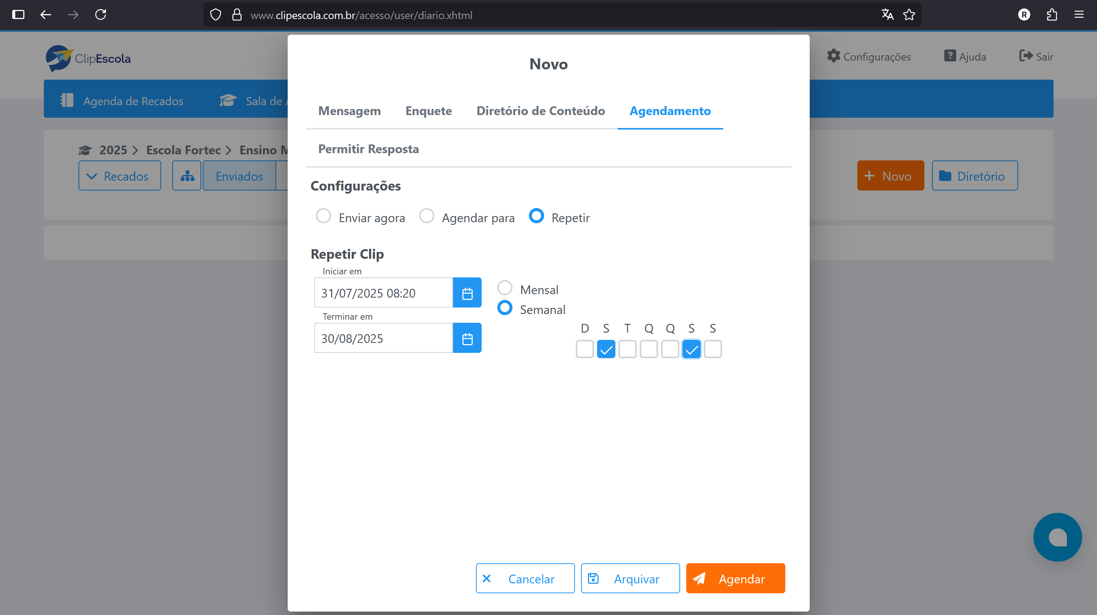Open the browser translate menu
The width and height of the screenshot is (1097, 615).
(887, 14)
